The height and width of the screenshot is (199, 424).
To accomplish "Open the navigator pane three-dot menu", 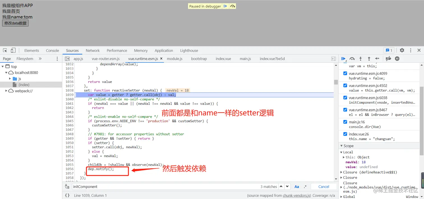I will pos(57,59).
